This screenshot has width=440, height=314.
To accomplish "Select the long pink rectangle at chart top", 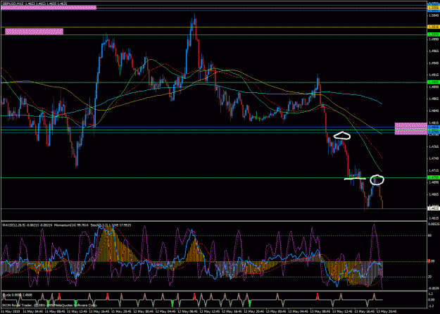I will click(49, 8).
